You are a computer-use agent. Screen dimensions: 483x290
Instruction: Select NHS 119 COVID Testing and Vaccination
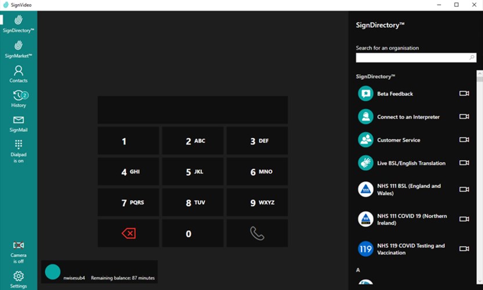tap(413, 249)
